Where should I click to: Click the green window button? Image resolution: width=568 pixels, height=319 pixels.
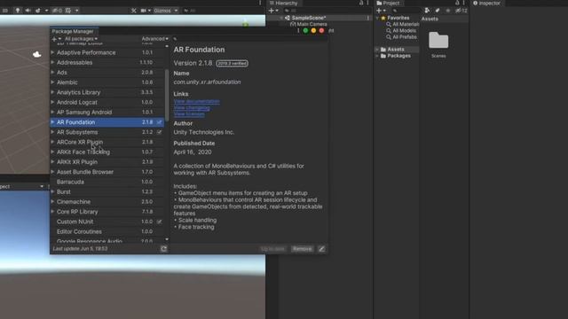click(x=305, y=31)
